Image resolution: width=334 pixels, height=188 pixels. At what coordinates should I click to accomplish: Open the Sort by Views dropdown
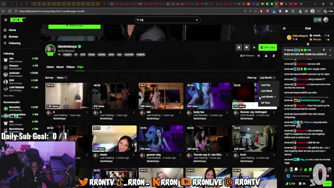[x=62, y=78]
